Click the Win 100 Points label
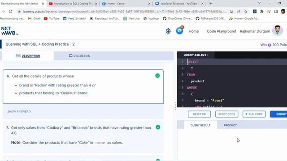The image size is (287, 161). 274,45
